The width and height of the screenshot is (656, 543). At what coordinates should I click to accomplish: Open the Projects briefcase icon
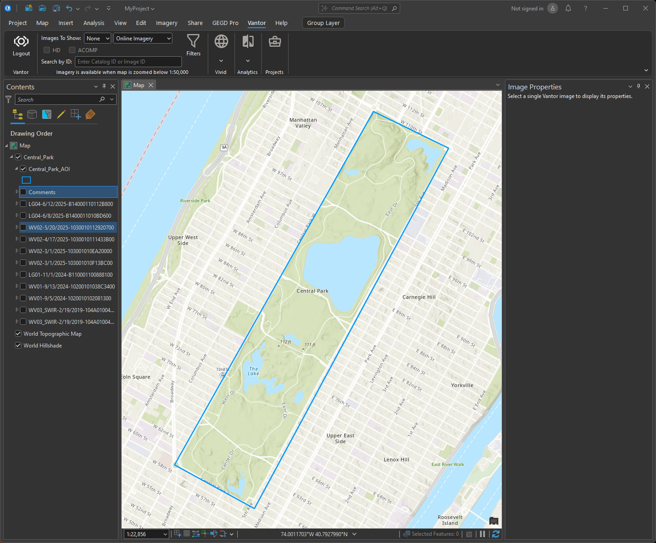coord(274,42)
